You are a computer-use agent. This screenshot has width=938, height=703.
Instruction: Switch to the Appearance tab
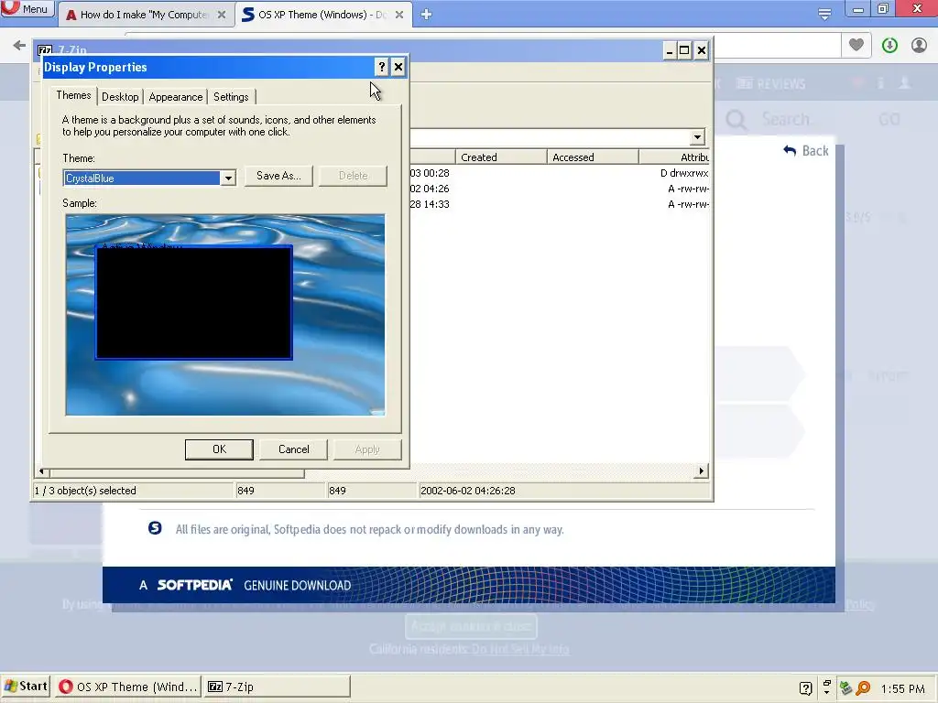(x=176, y=97)
